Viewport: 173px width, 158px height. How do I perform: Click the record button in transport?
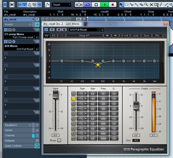[x=113, y=5]
